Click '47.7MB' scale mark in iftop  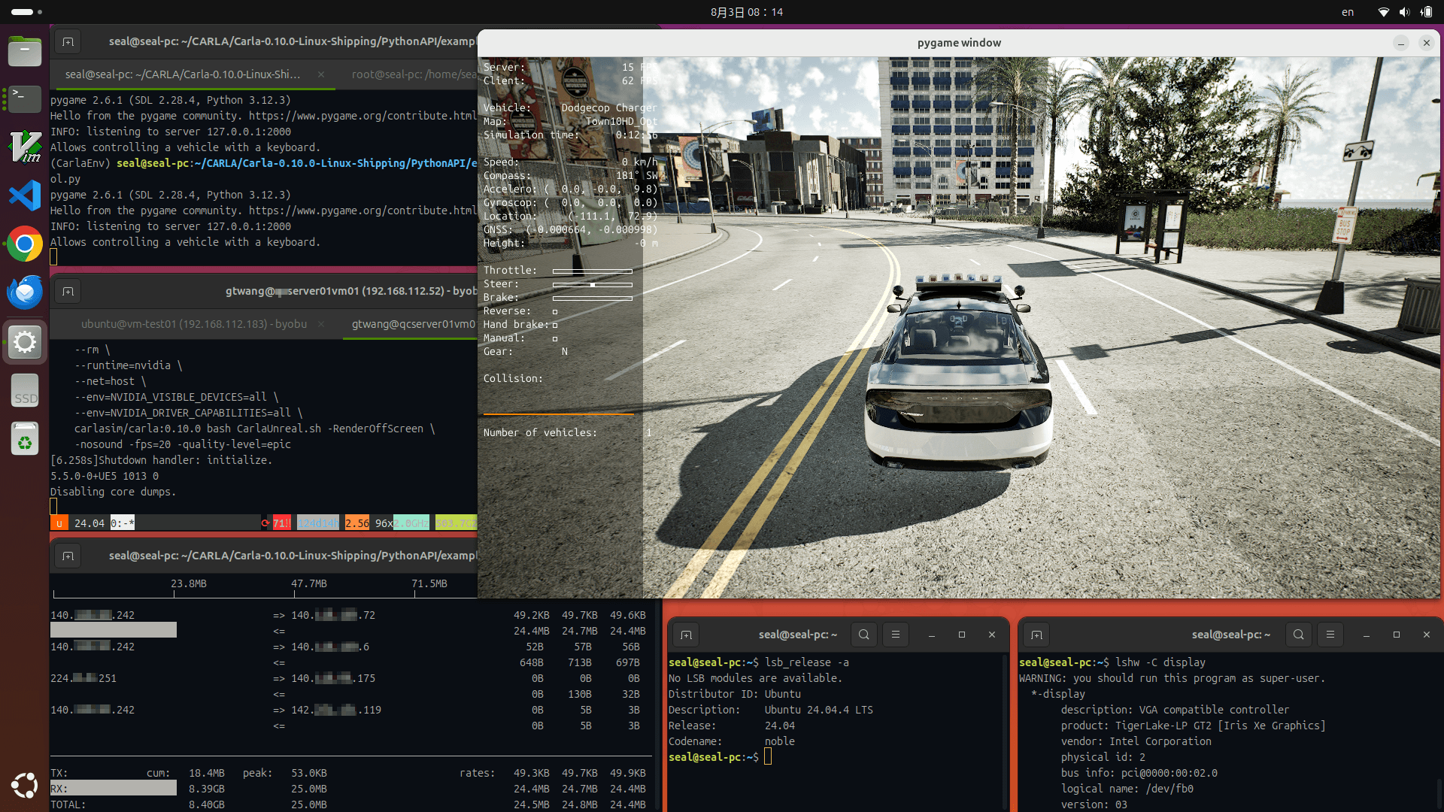tap(308, 583)
